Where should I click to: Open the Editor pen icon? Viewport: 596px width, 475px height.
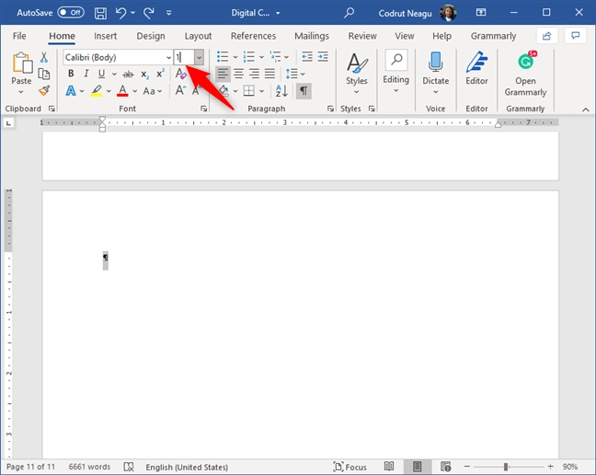(476, 62)
